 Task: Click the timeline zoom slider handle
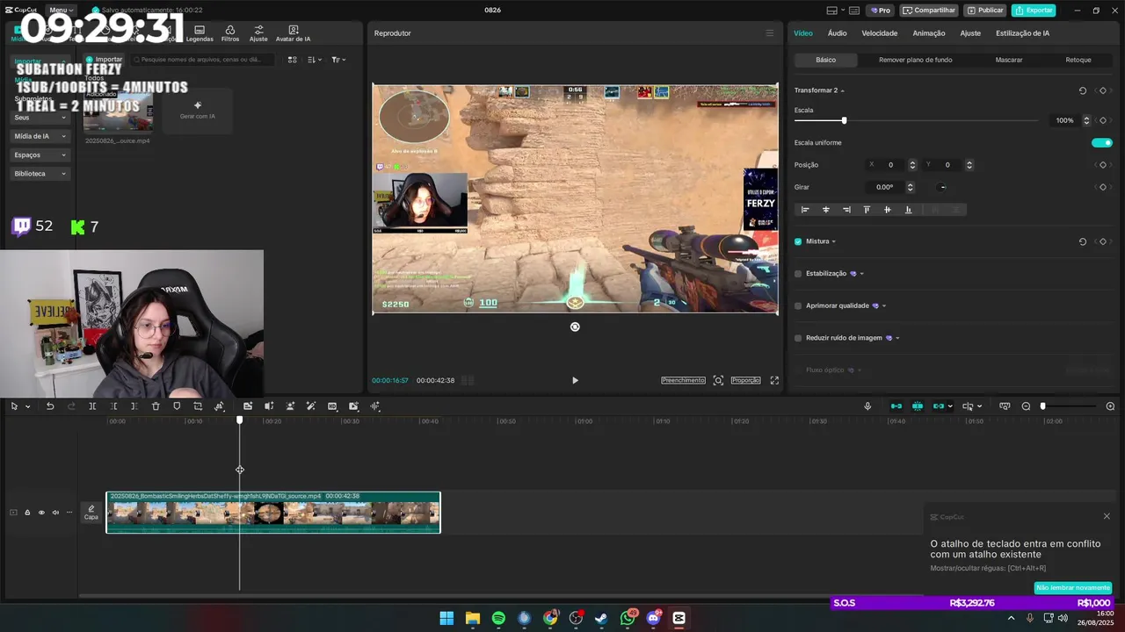pos(1043,406)
